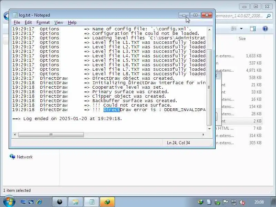Viewport: 276px width, 207px height.
Task: Click the Explorer back navigation button
Action: point(6,16)
